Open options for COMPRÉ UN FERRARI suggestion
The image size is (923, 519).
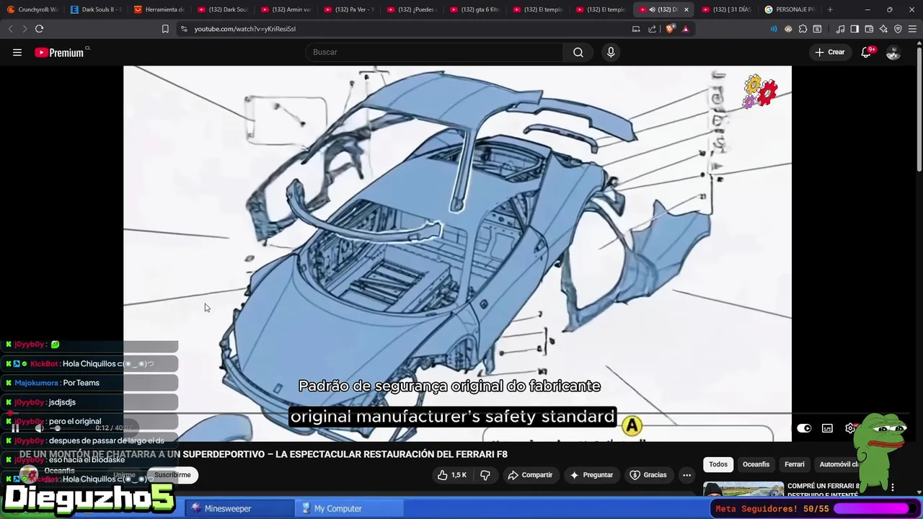[893, 488]
